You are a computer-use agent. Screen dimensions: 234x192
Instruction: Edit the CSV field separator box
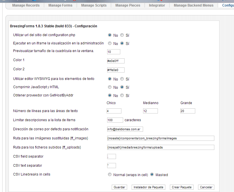[111, 156]
